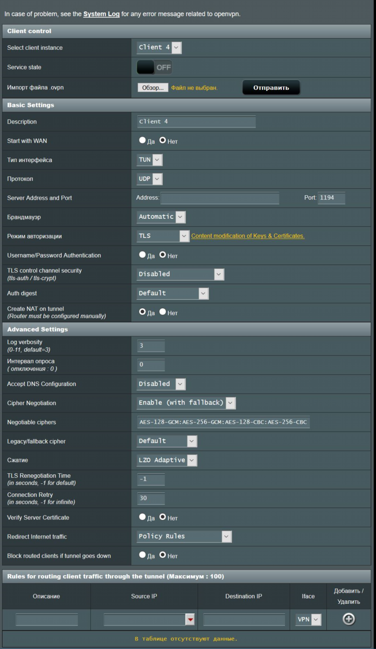Click the plus icon to add routing rule
This screenshot has height=649, width=376.
349,619
